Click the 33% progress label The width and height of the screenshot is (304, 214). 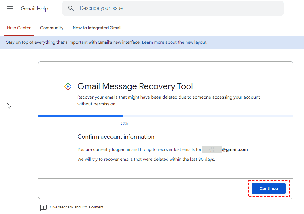[124, 123]
